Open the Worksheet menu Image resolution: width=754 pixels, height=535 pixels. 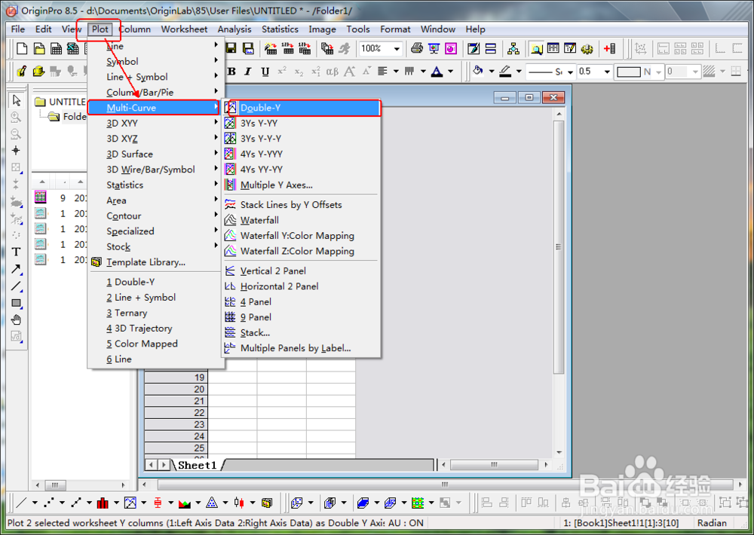click(x=184, y=29)
